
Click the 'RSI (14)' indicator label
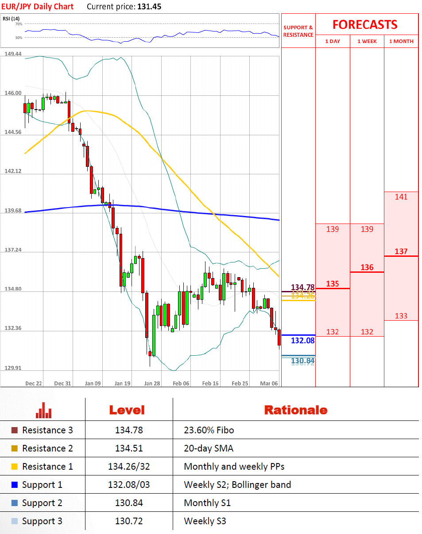[11, 18]
